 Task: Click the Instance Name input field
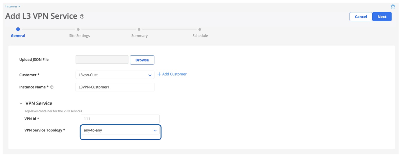click(x=115, y=87)
